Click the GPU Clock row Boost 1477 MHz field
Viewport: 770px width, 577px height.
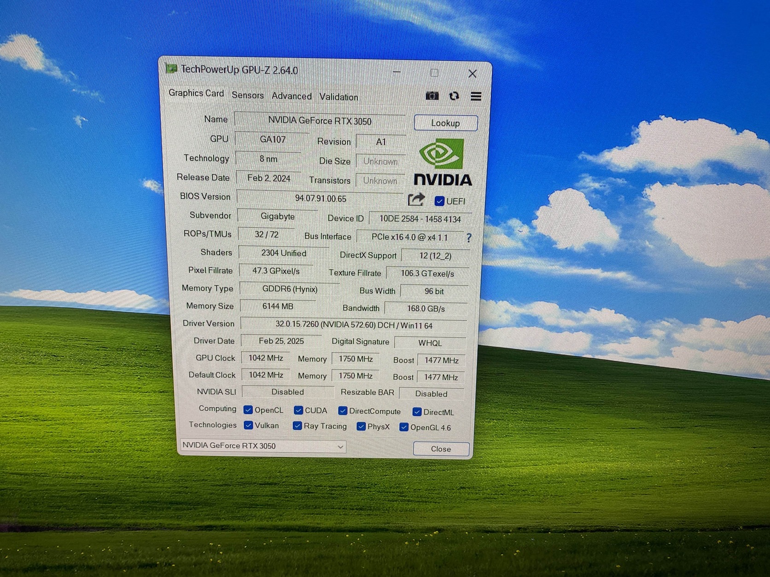pyautogui.click(x=441, y=360)
